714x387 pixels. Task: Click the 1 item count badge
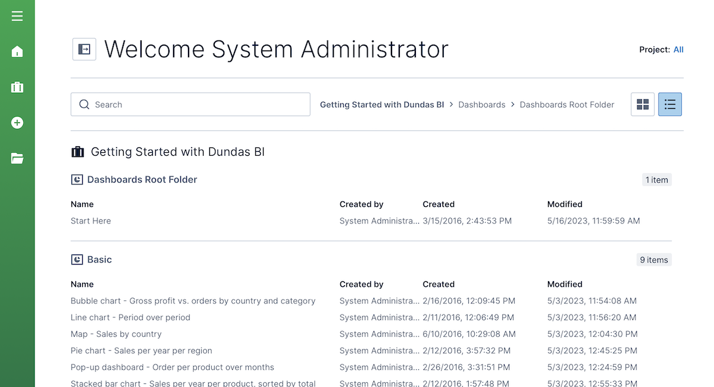[657, 180]
